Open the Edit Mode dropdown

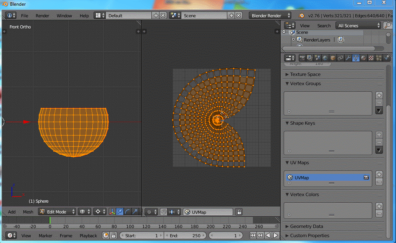tap(57, 212)
